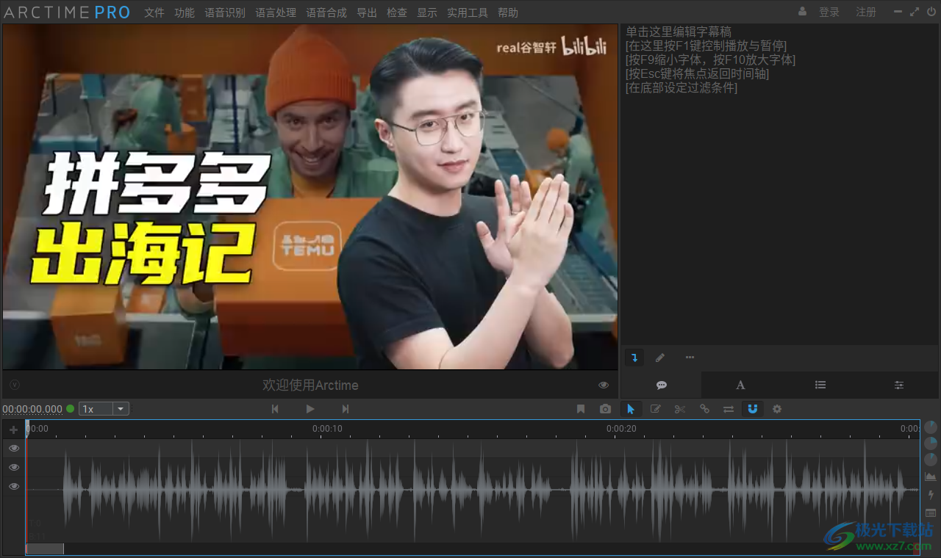Click the lightning bolt icon

coord(931,495)
